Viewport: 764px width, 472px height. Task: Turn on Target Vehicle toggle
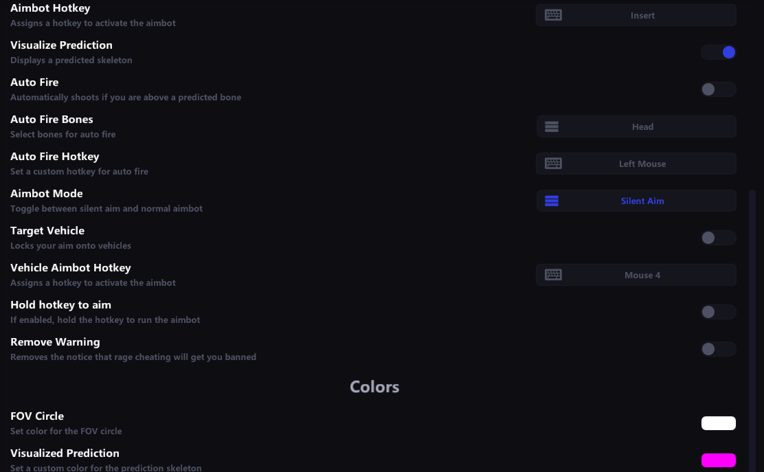[719, 238]
